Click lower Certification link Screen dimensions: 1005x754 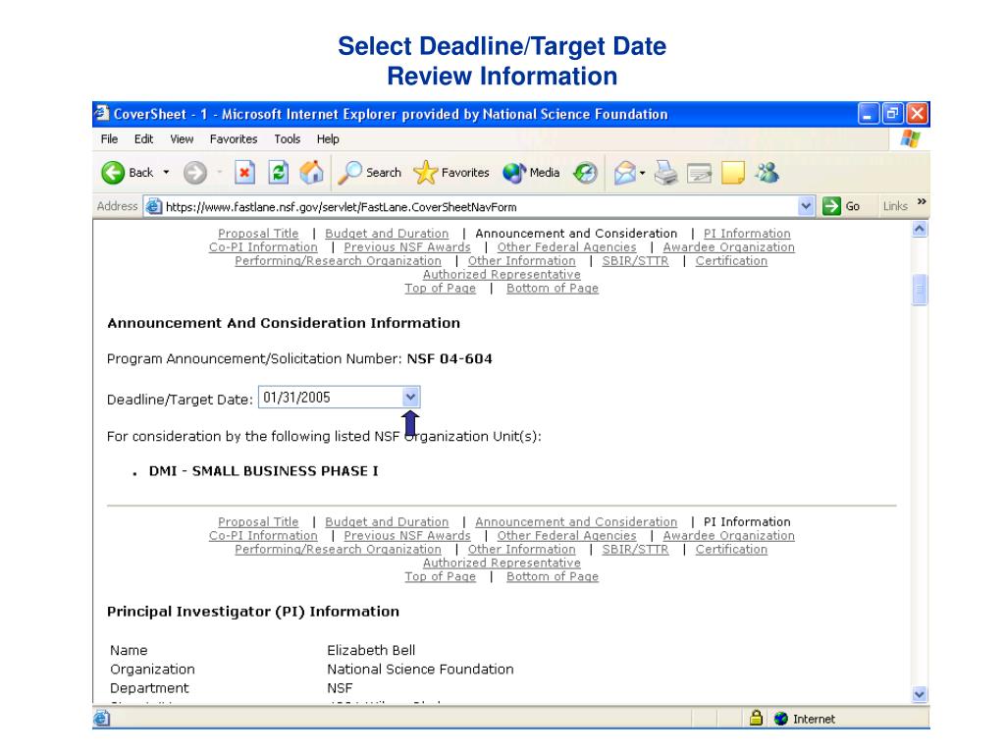click(x=731, y=550)
